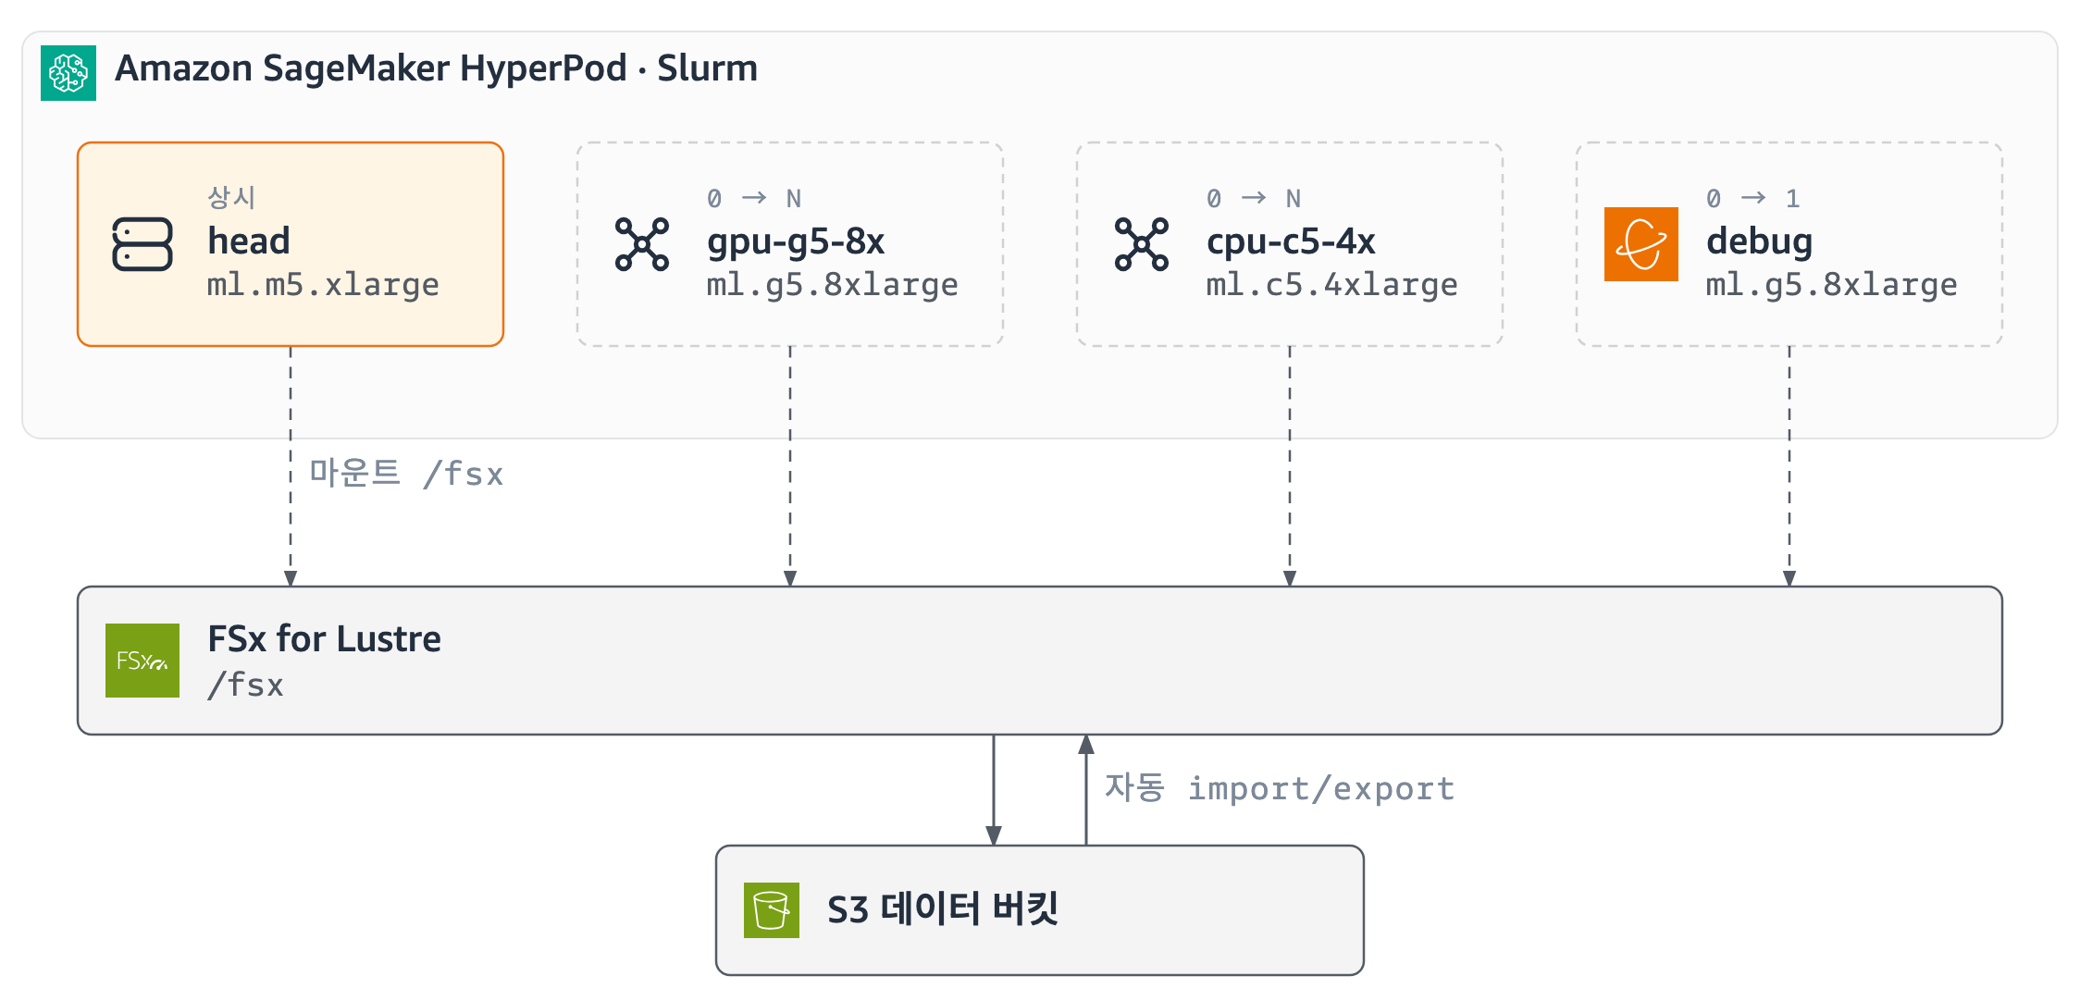This screenshot has height=1001, width=2080.
Task: Click the cpu-c5-4x cluster node icon
Action: (x=1142, y=244)
